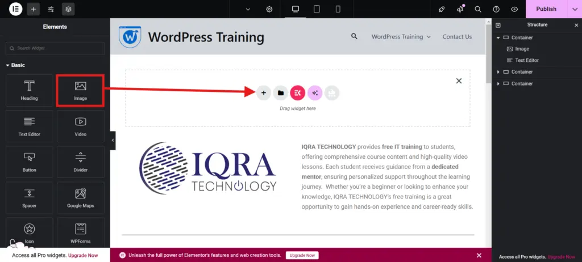Select the Divider widget

[x=81, y=162]
